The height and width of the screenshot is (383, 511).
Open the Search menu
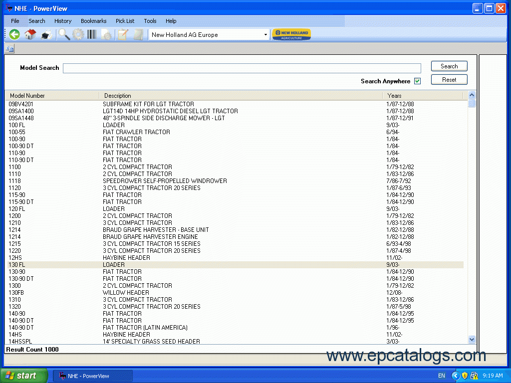(37, 21)
